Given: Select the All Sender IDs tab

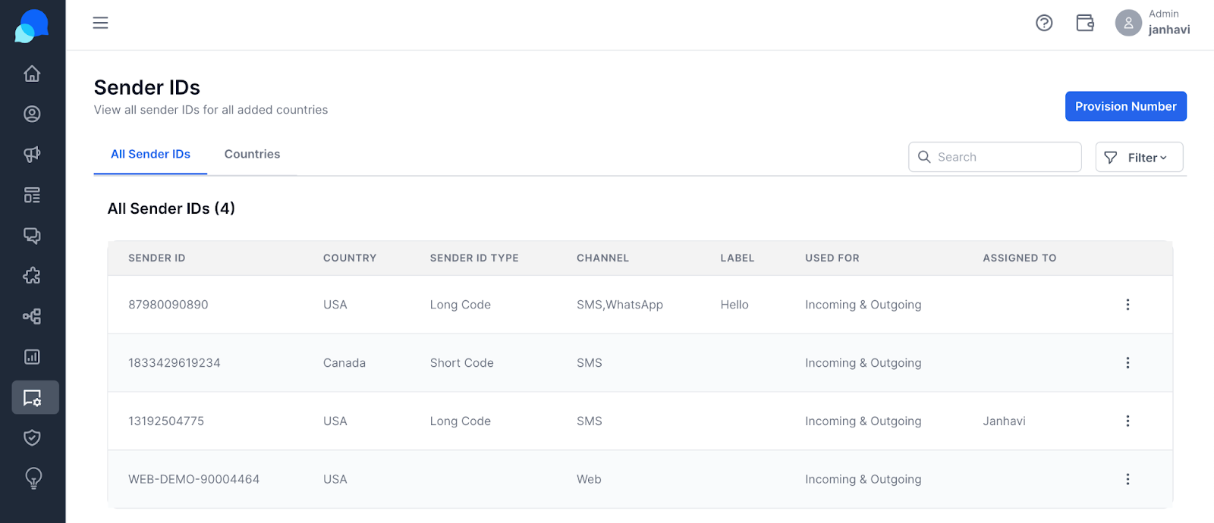Looking at the screenshot, I should pyautogui.click(x=150, y=154).
